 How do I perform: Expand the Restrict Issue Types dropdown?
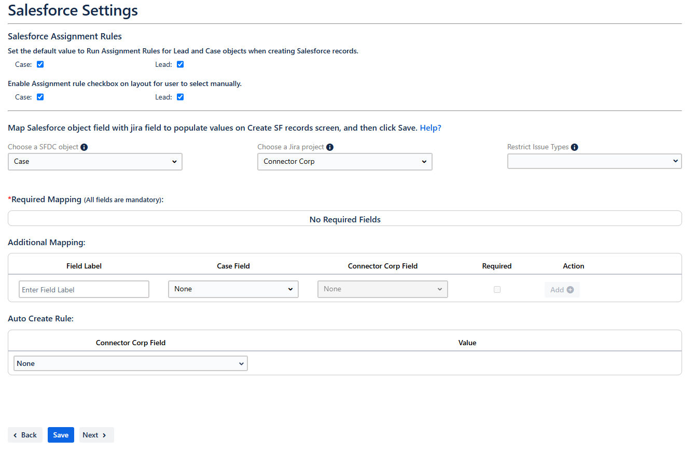pyautogui.click(x=594, y=161)
